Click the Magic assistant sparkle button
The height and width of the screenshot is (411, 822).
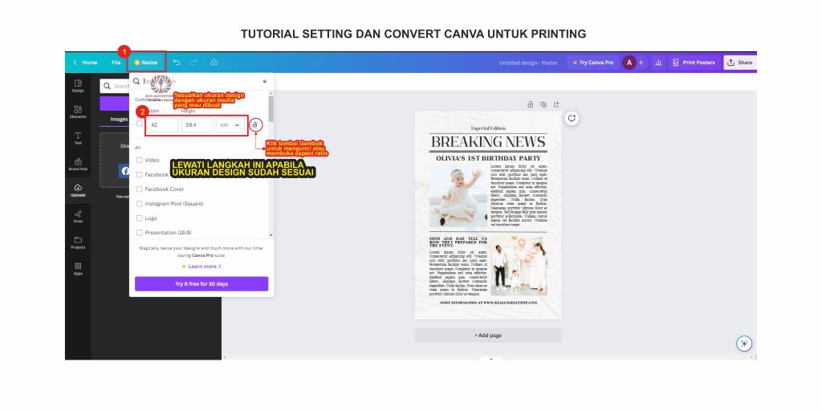pyautogui.click(x=744, y=344)
